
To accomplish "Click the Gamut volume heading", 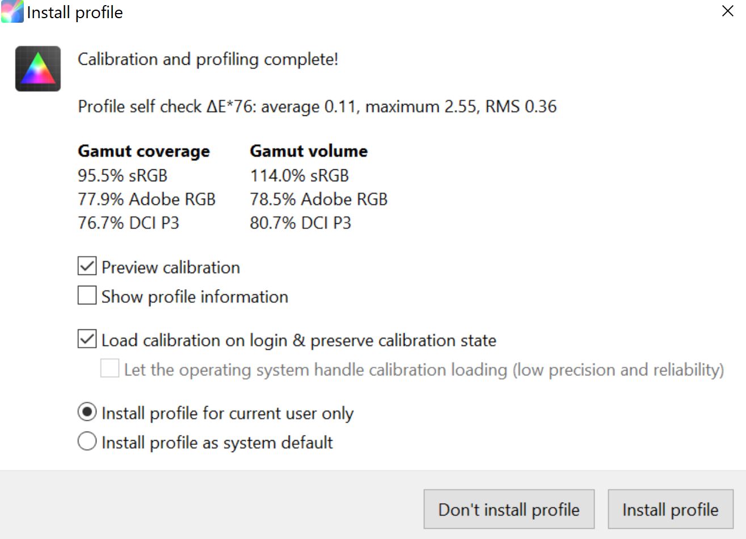I will tap(309, 151).
